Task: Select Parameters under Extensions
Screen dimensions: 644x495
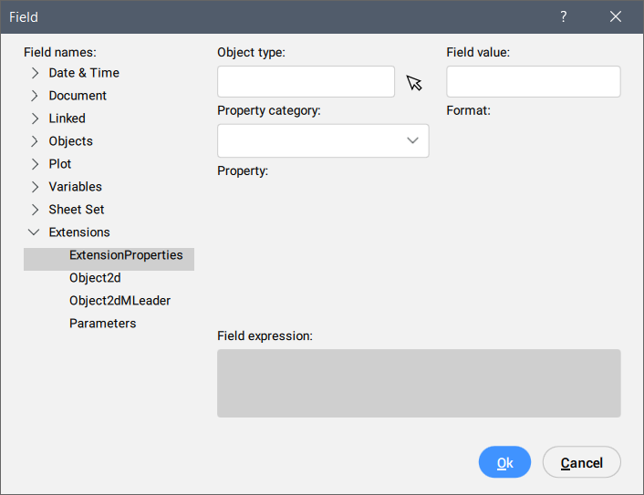Action: [102, 324]
